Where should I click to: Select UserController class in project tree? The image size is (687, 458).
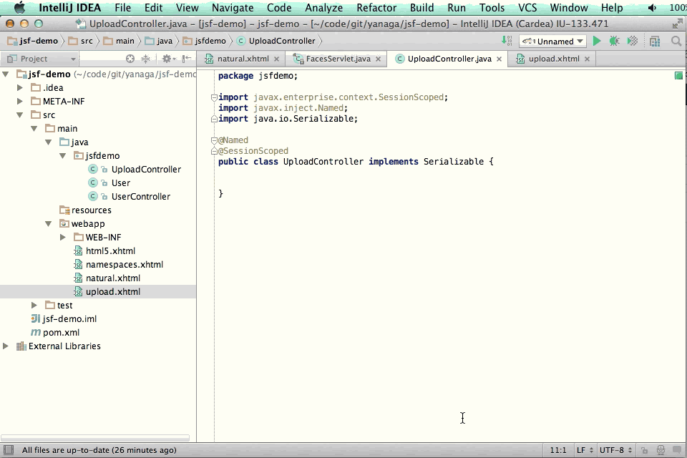141,197
